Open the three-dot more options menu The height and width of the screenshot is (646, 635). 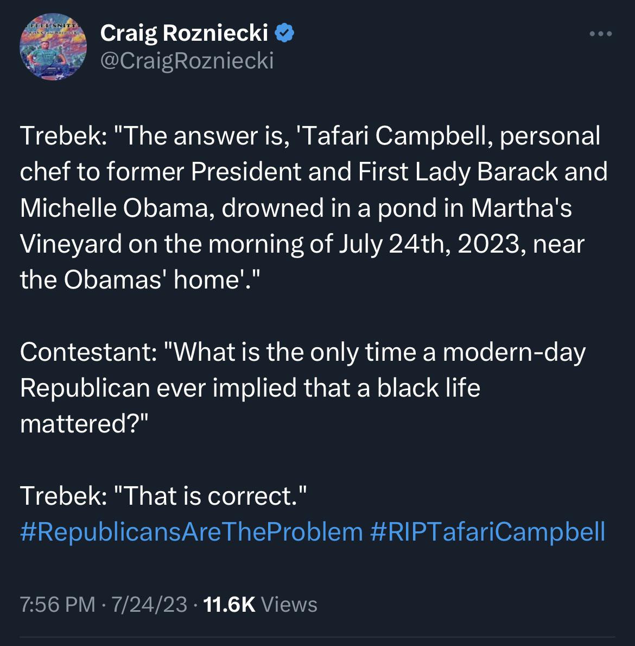tap(600, 34)
